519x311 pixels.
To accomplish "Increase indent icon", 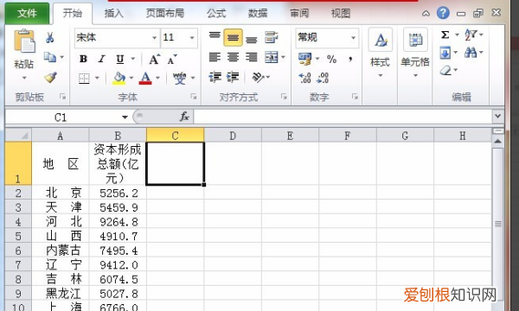I will point(233,78).
